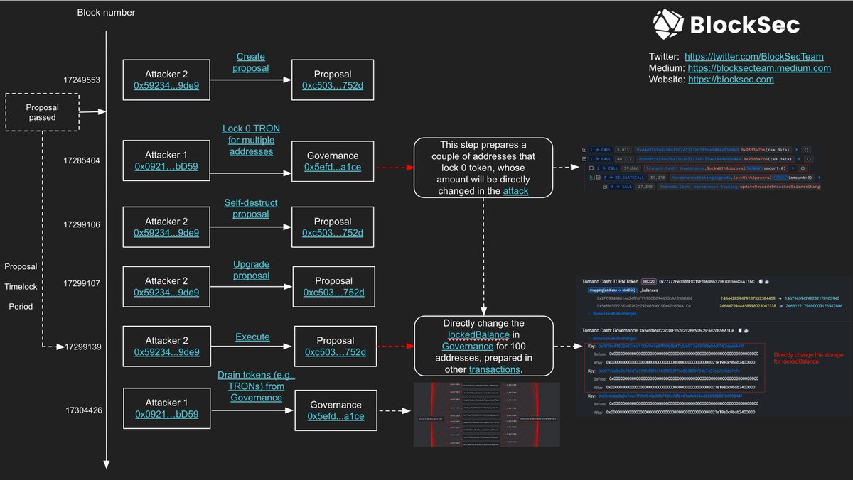Image resolution: width=853 pixels, height=480 pixels.
Task: Click GovernanceStakingUpgrade.lockWithApproval in trace
Action: click(741, 178)
